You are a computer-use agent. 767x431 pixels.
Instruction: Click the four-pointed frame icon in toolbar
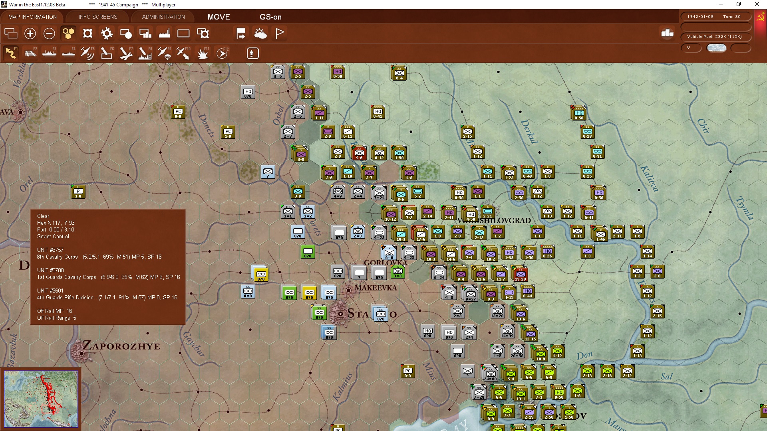point(87,34)
